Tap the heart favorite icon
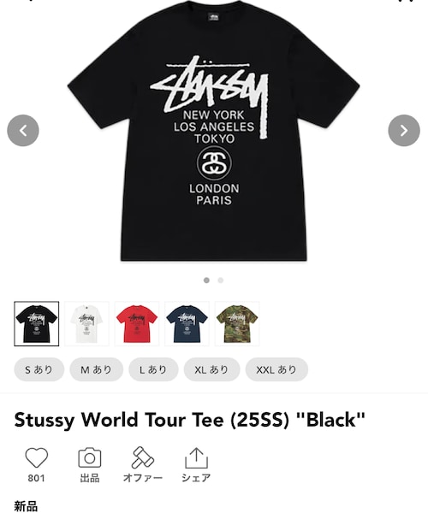428x513 pixels. (x=36, y=457)
